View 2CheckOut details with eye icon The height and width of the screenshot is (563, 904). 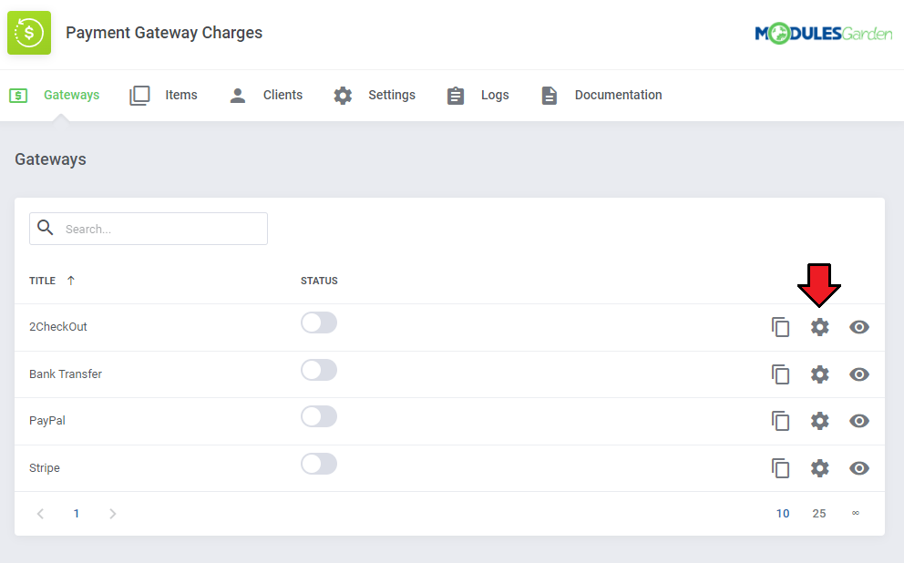coord(859,327)
